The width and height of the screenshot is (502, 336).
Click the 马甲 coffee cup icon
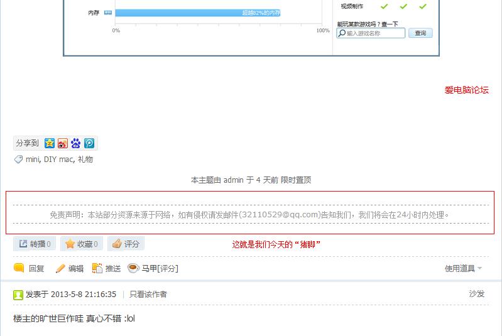click(x=133, y=268)
